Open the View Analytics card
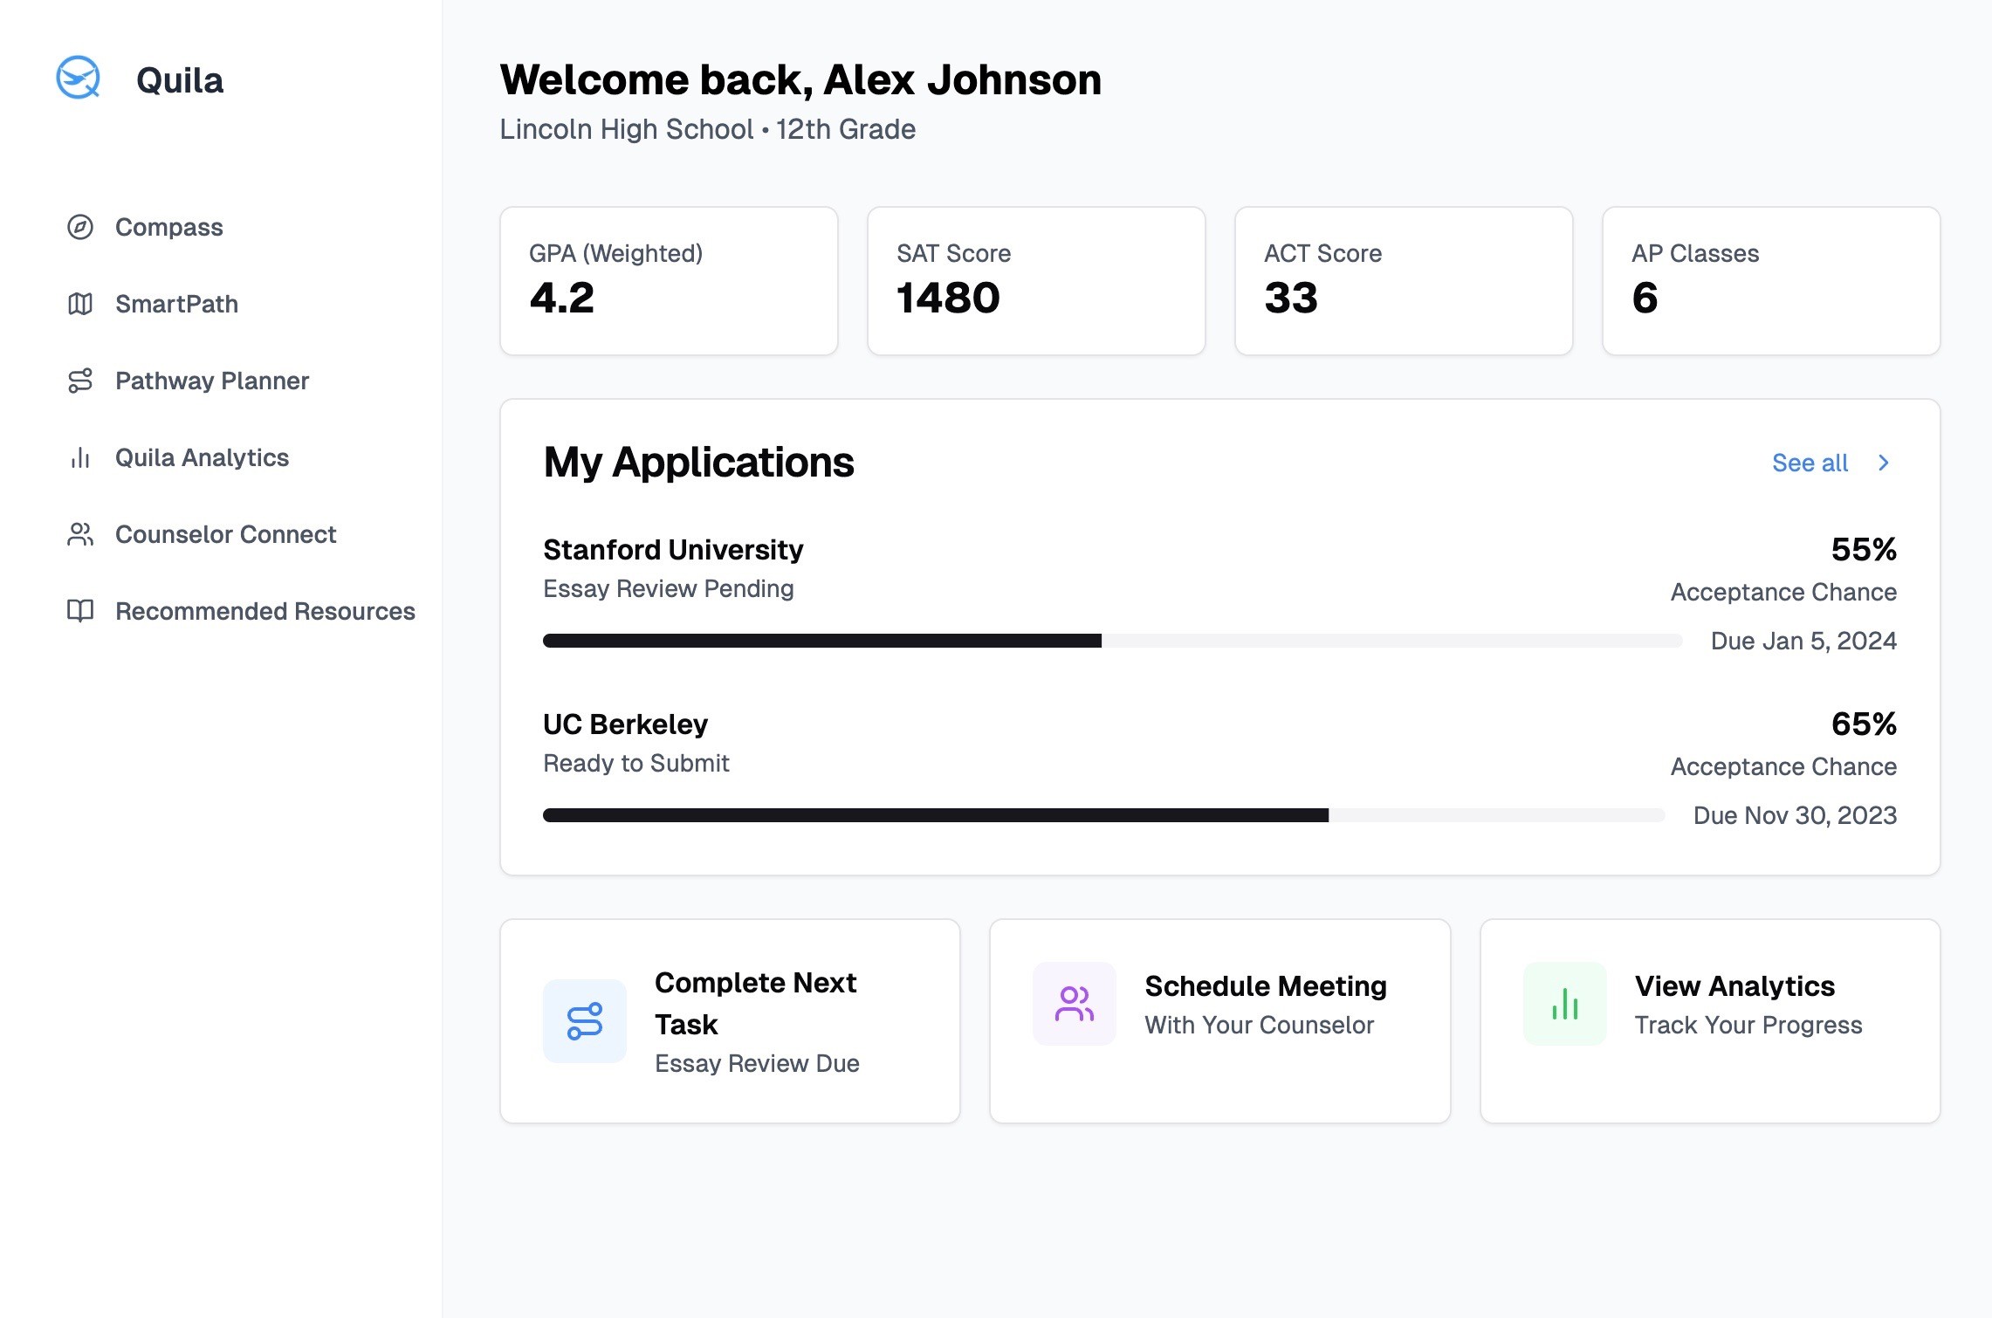The image size is (1992, 1318). click(x=1710, y=1020)
